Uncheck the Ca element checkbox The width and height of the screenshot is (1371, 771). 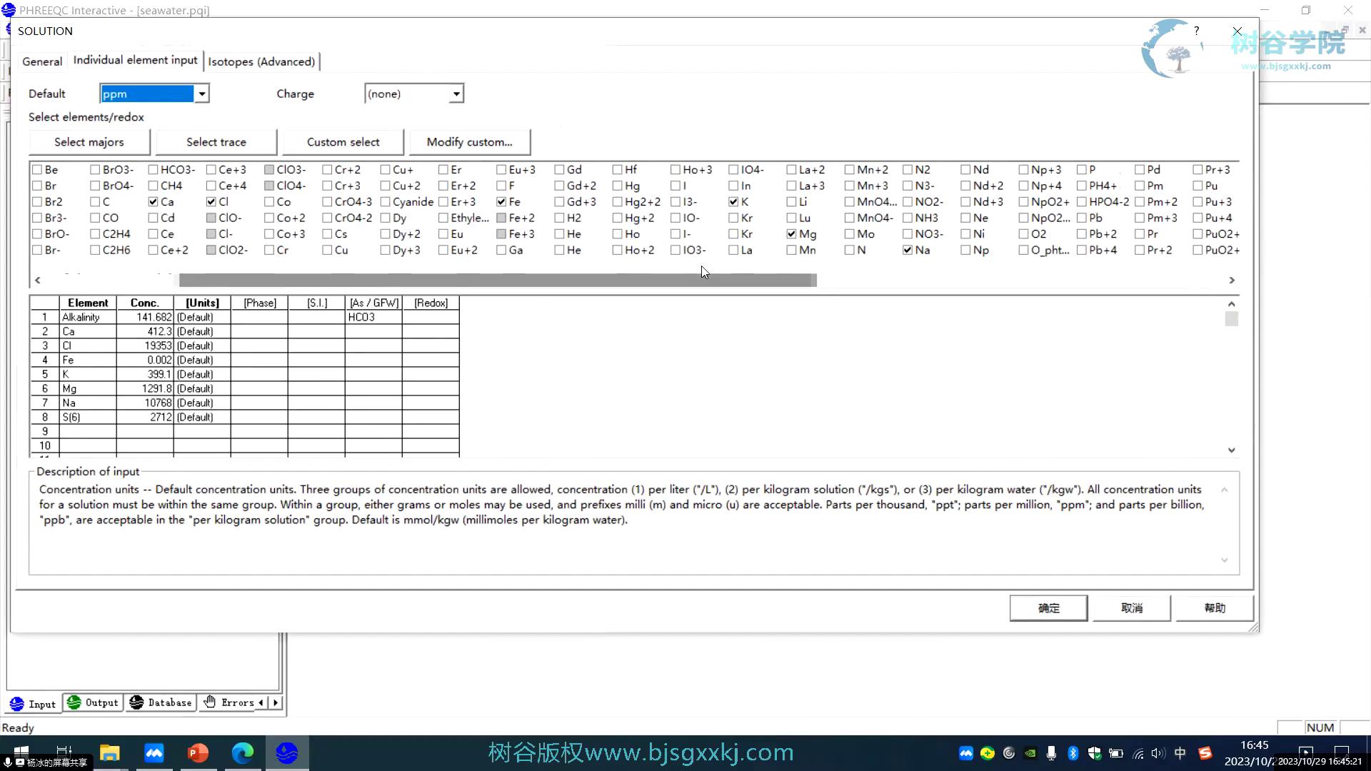pos(154,202)
